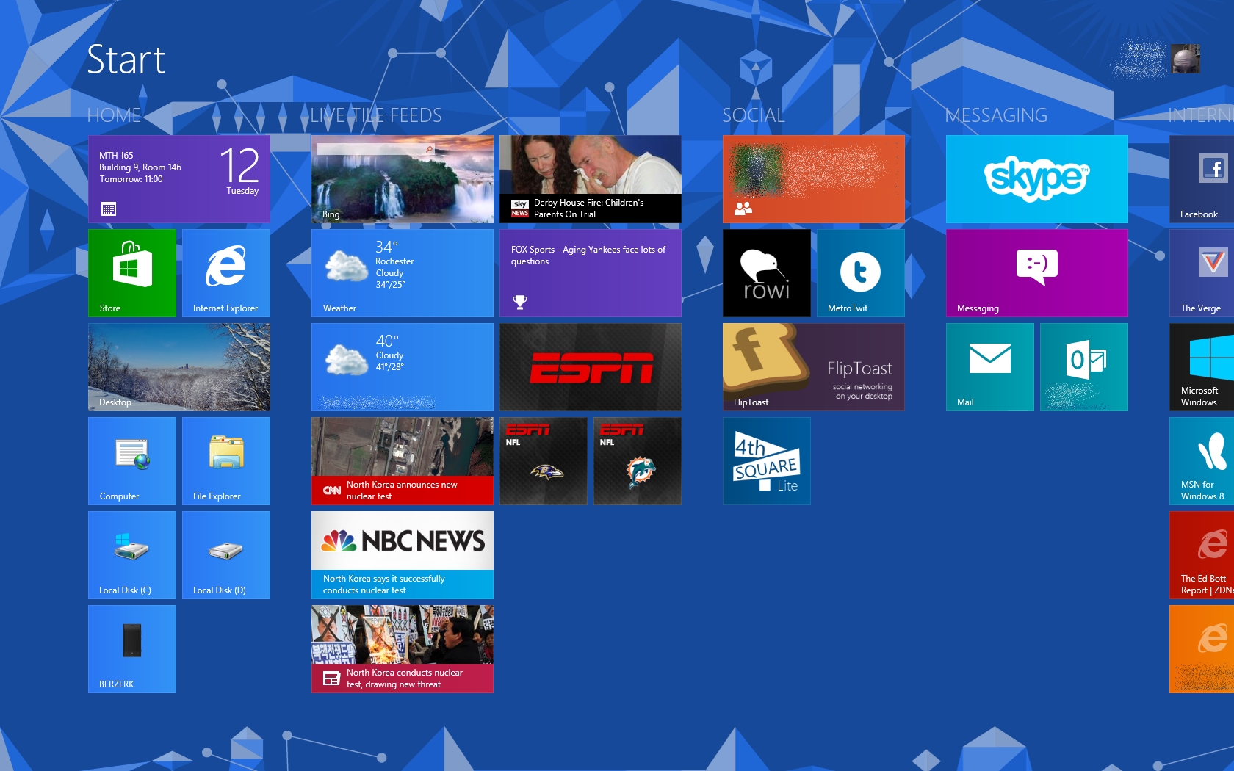
Task: Open The Ed Bott Report tile
Action: point(1202,555)
